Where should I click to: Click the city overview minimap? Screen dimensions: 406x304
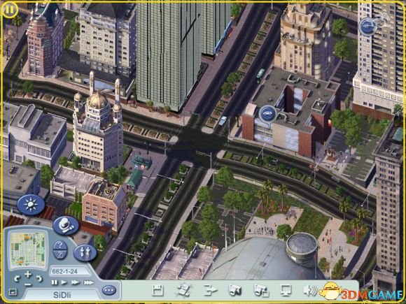28,249
